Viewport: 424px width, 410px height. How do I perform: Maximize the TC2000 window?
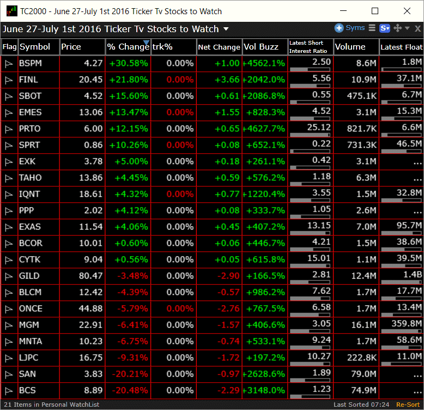(x=375, y=11)
